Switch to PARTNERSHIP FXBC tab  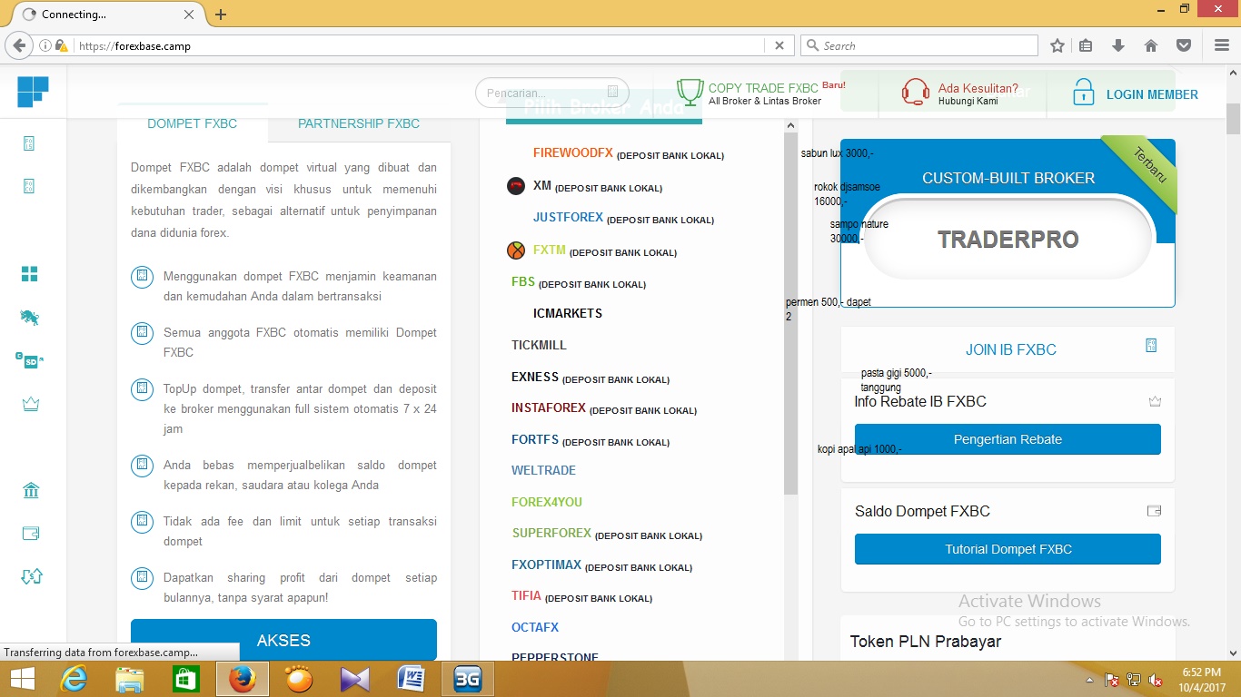[359, 123]
